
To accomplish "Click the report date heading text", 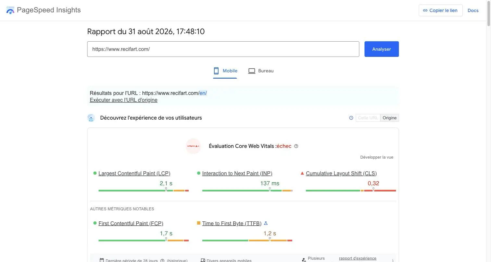I will coord(146,32).
